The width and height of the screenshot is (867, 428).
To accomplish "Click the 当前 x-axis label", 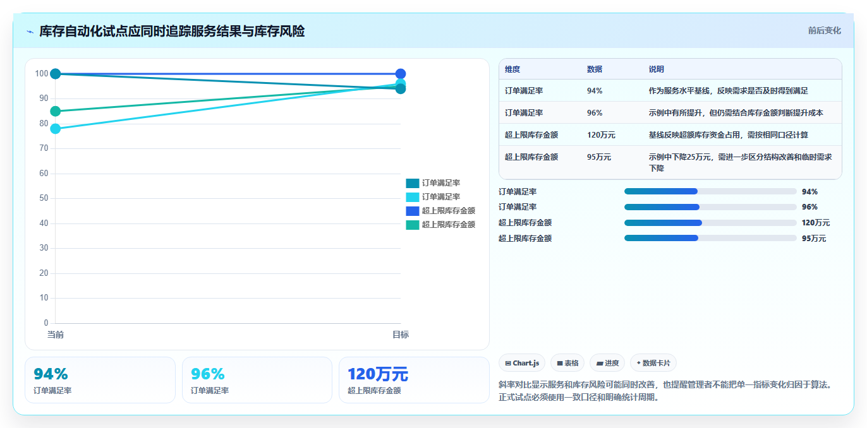I will point(56,335).
